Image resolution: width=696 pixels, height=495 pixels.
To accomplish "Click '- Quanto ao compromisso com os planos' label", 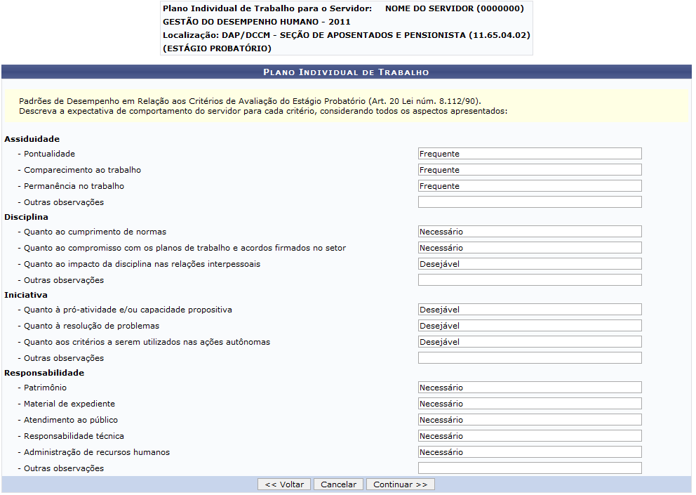I will pos(182,248).
